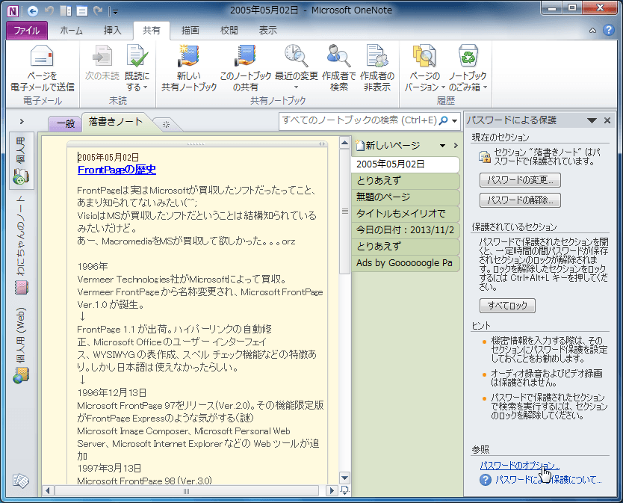This screenshot has height=503, width=623.
Task: Click 作成者で検索 icon
Action: [x=338, y=55]
